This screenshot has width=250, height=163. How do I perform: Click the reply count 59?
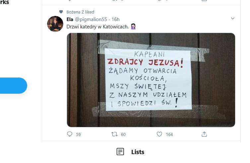[78, 134]
